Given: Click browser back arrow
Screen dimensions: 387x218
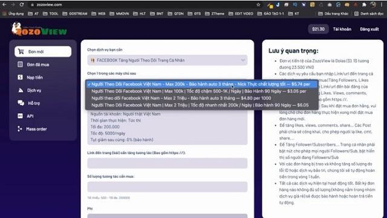Looking at the screenshot, I should (x=4, y=4).
